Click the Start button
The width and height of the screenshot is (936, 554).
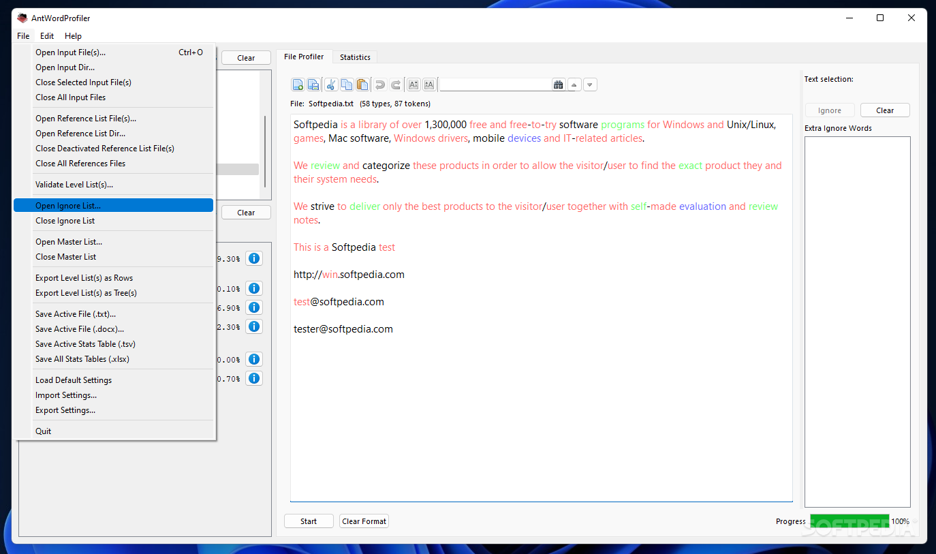[309, 521]
